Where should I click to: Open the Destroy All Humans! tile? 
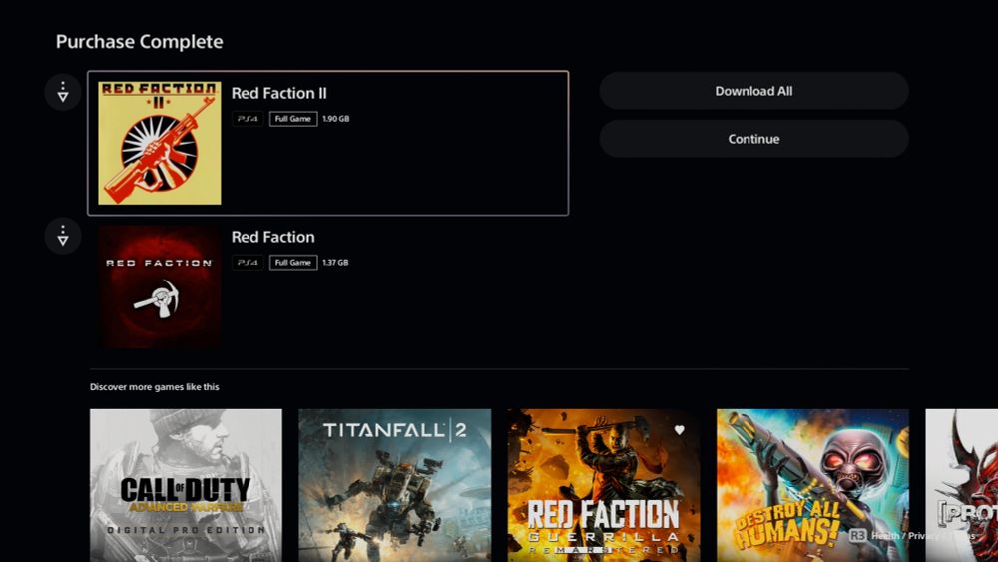[x=812, y=485]
